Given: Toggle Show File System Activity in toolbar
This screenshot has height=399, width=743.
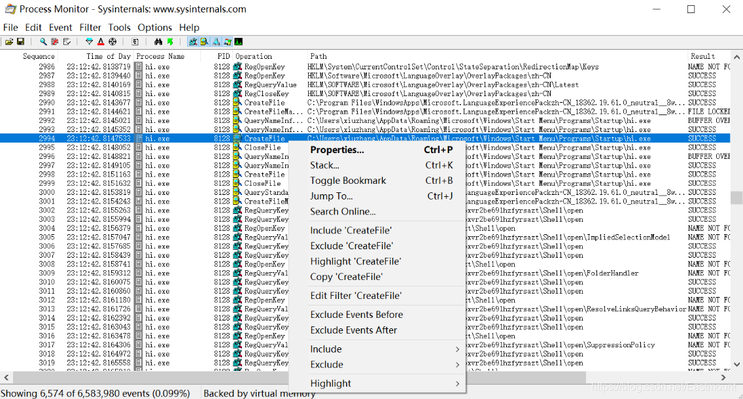Looking at the screenshot, I should click(204, 42).
